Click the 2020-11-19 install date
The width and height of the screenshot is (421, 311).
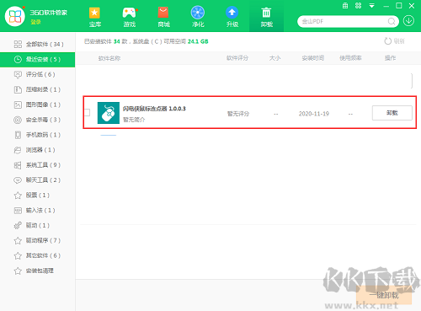pos(314,114)
